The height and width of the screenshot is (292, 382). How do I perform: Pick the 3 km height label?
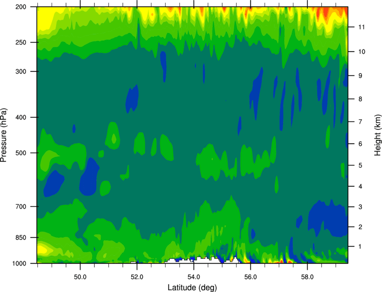[x=360, y=207]
